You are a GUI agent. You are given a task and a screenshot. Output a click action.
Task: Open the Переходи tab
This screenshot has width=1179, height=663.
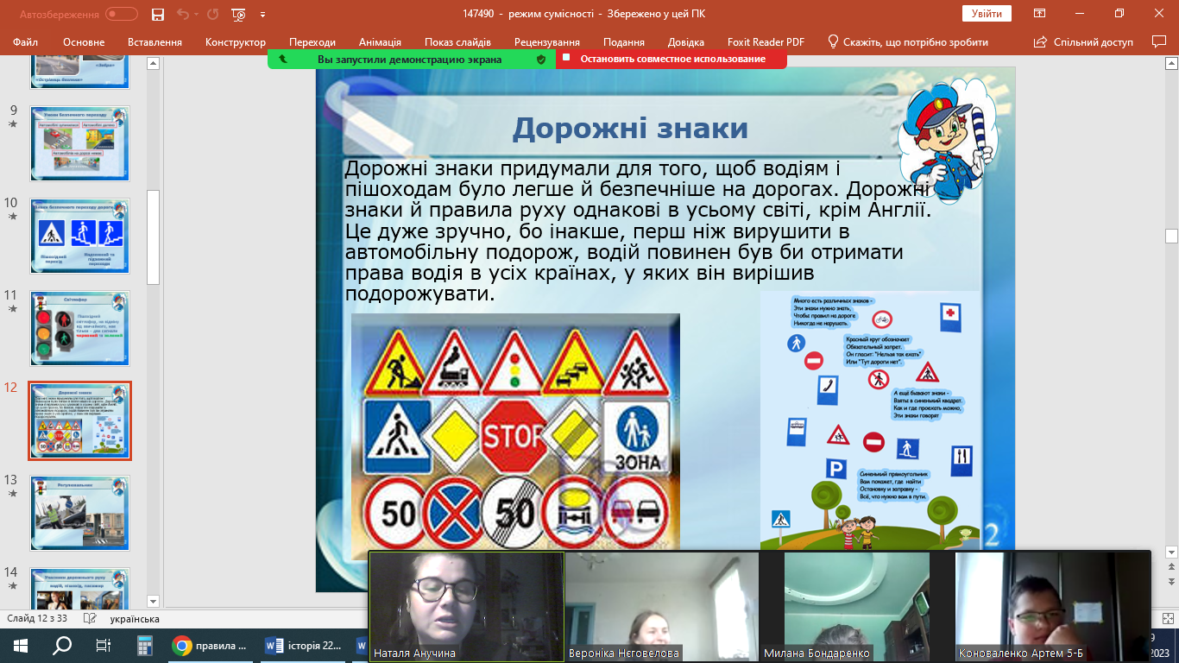pos(312,41)
